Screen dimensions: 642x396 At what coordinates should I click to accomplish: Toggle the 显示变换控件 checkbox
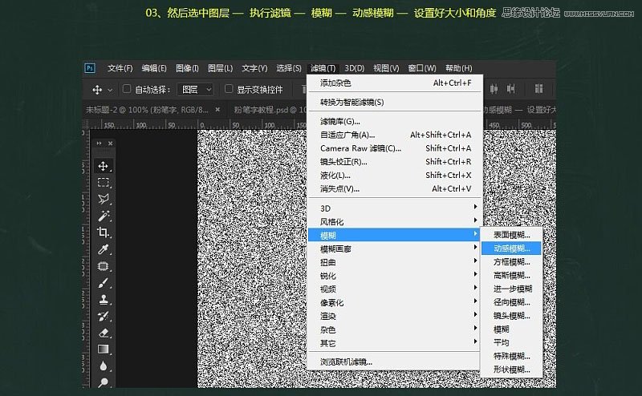pyautogui.click(x=229, y=90)
